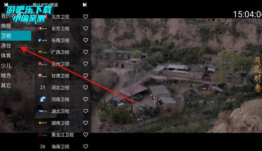Tap the heart icon beside 广西卫视
This screenshot has width=262, height=151.
point(86,52)
